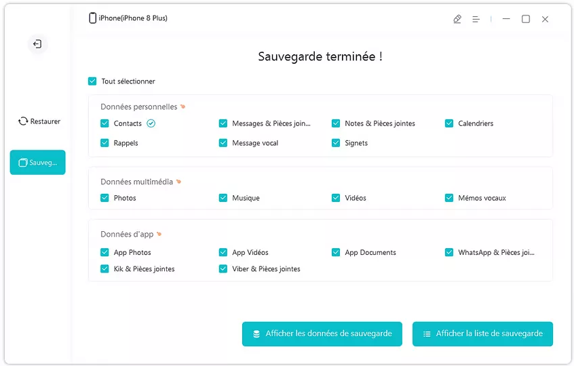Deselect the Calendriers checkbox
574x366 pixels.
click(449, 123)
